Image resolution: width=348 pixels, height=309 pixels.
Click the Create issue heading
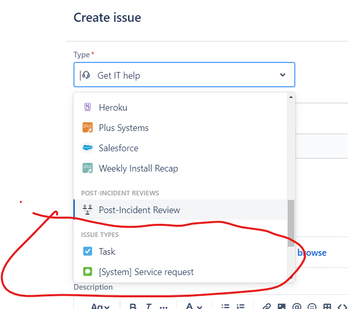[x=107, y=18]
